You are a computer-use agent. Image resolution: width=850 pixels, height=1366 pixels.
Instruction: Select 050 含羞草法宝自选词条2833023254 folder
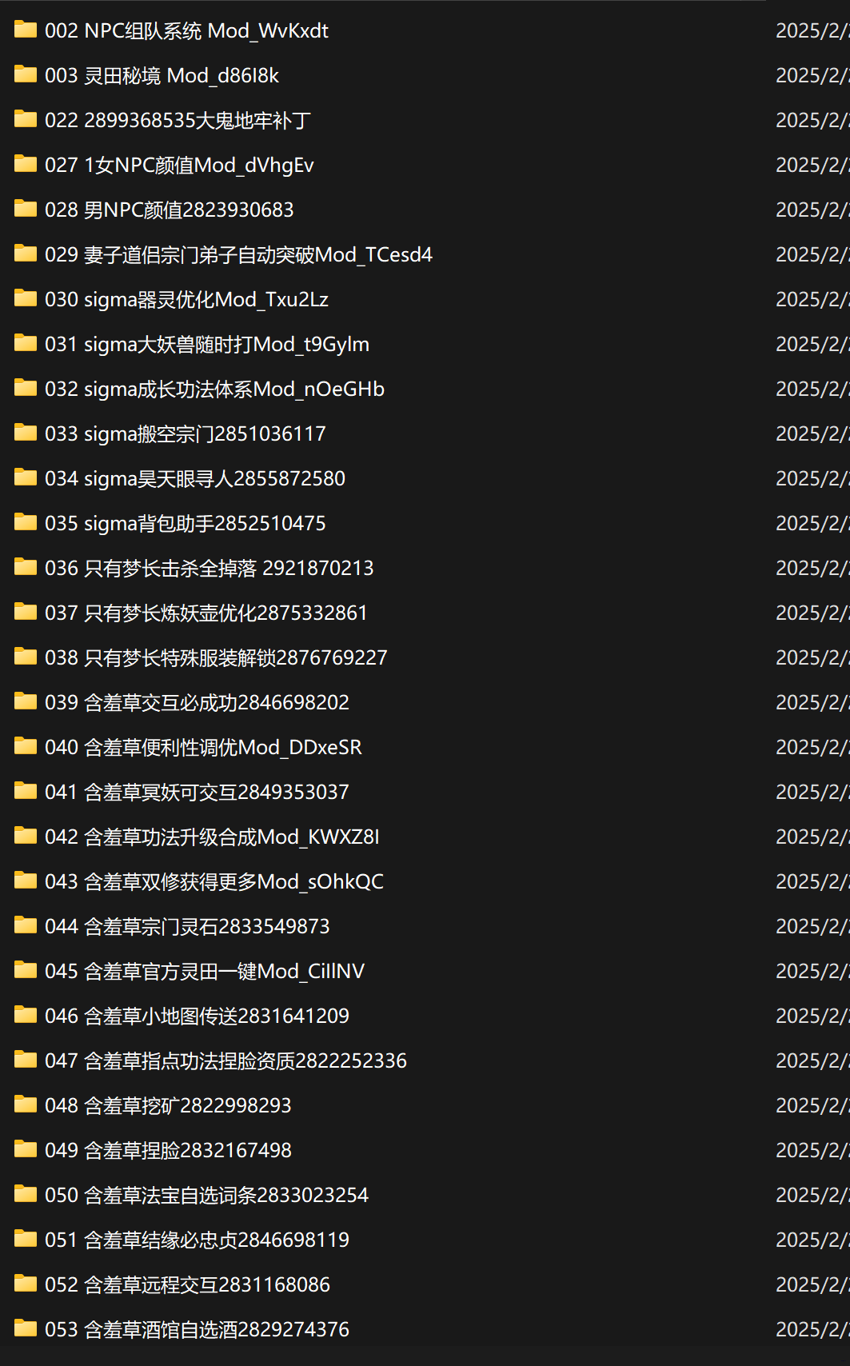(x=206, y=1195)
